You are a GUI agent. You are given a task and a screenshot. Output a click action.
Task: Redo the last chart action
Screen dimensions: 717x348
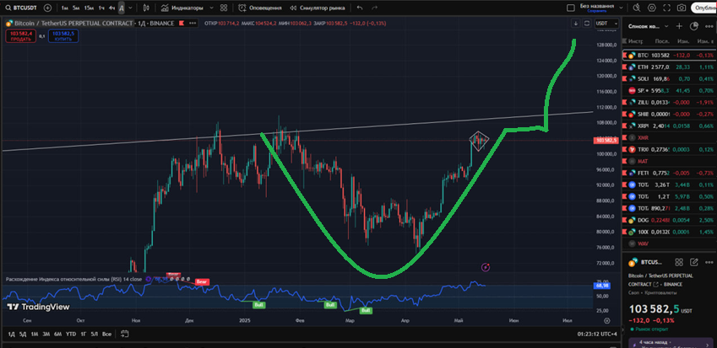(x=374, y=8)
